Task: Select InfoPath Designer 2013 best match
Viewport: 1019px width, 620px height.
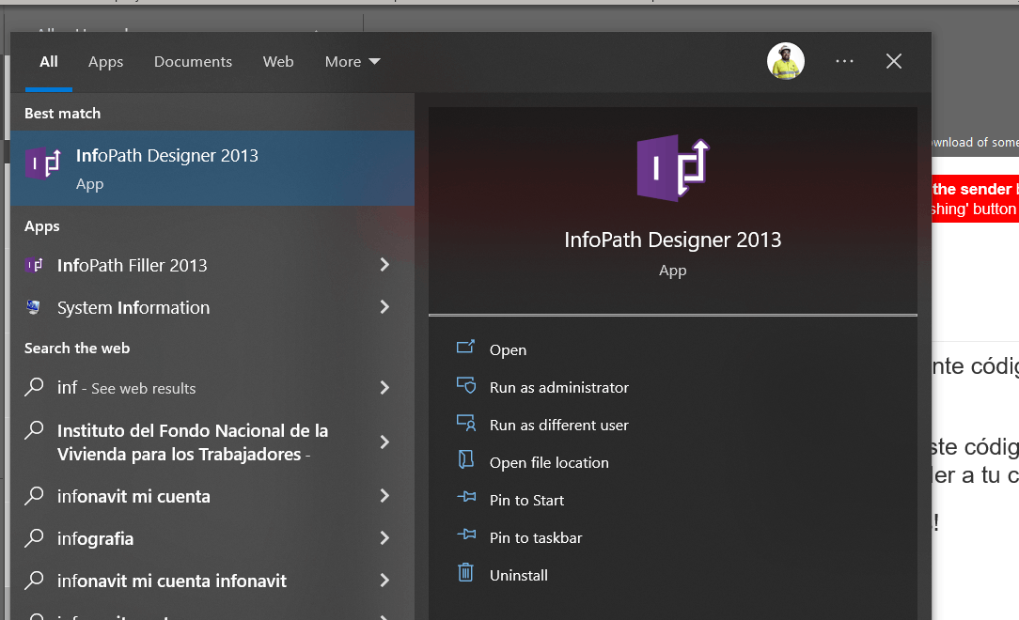Action: pos(212,168)
